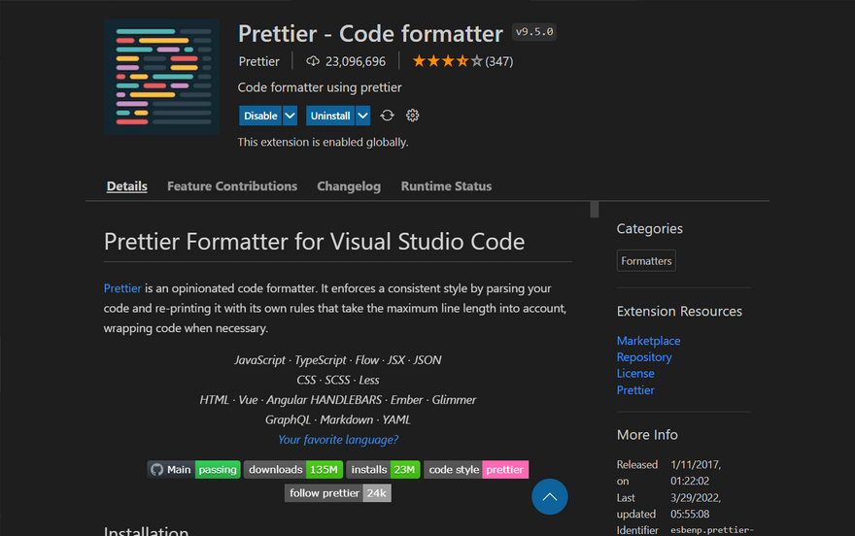Click the GitHub Main passing badge
This screenshot has width=855, height=536.
[x=193, y=470]
